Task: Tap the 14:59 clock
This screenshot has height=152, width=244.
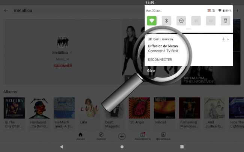Action: (150, 3)
